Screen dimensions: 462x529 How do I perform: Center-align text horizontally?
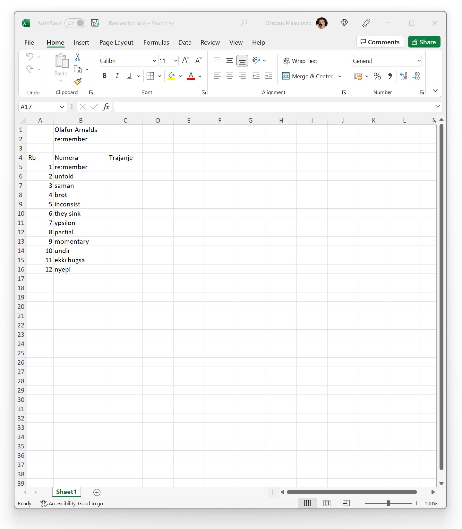pyautogui.click(x=230, y=76)
